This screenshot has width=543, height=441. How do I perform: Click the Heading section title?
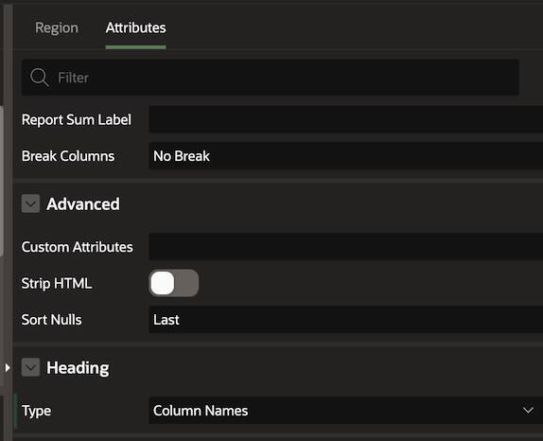78,367
